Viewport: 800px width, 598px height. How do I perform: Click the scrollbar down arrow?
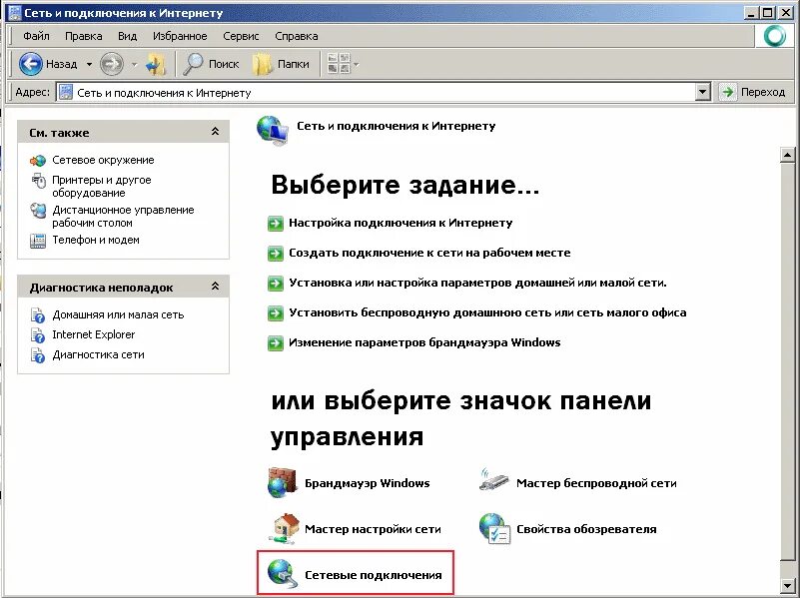tap(787, 585)
